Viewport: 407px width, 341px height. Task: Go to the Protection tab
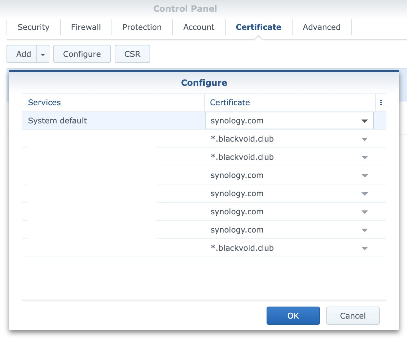pos(142,27)
